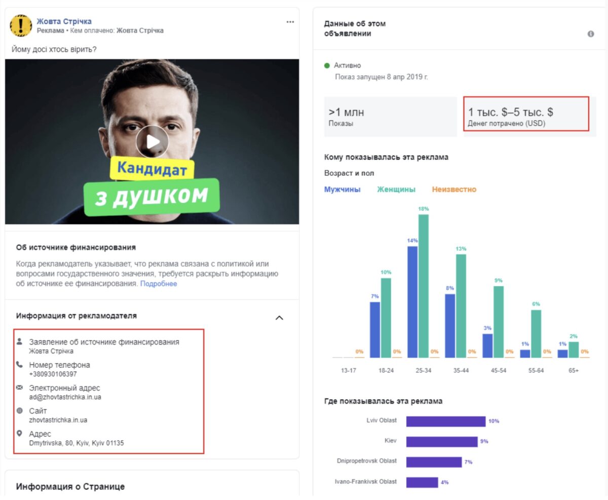Click the envelope icon beside Электронный адрес
608x500 pixels.
tap(20, 388)
